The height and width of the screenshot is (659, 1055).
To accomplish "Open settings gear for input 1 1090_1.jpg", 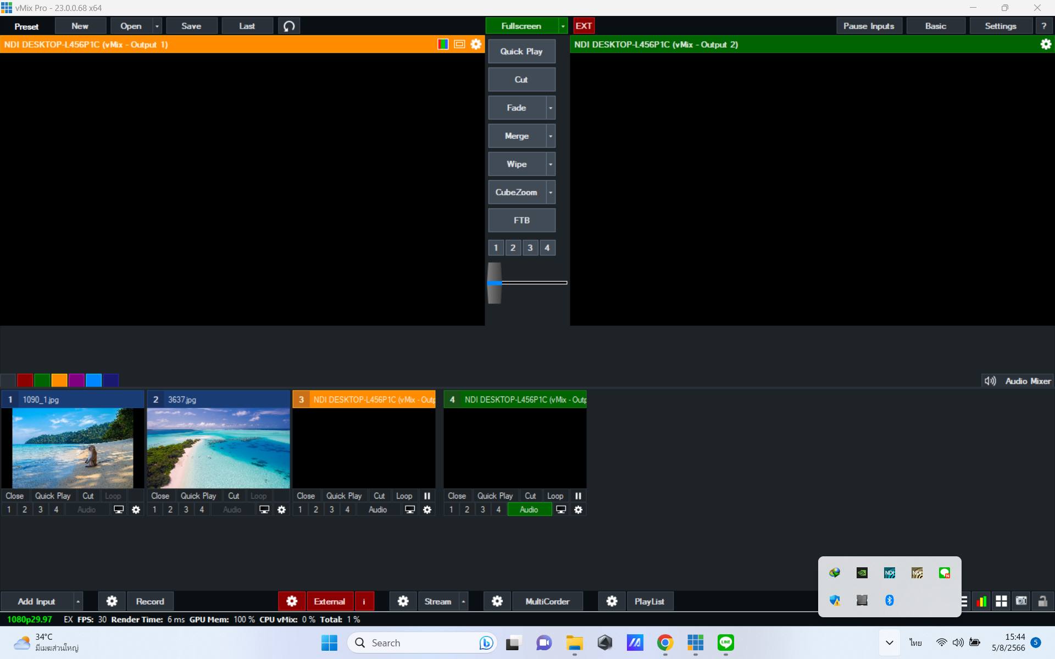I will pos(136,510).
